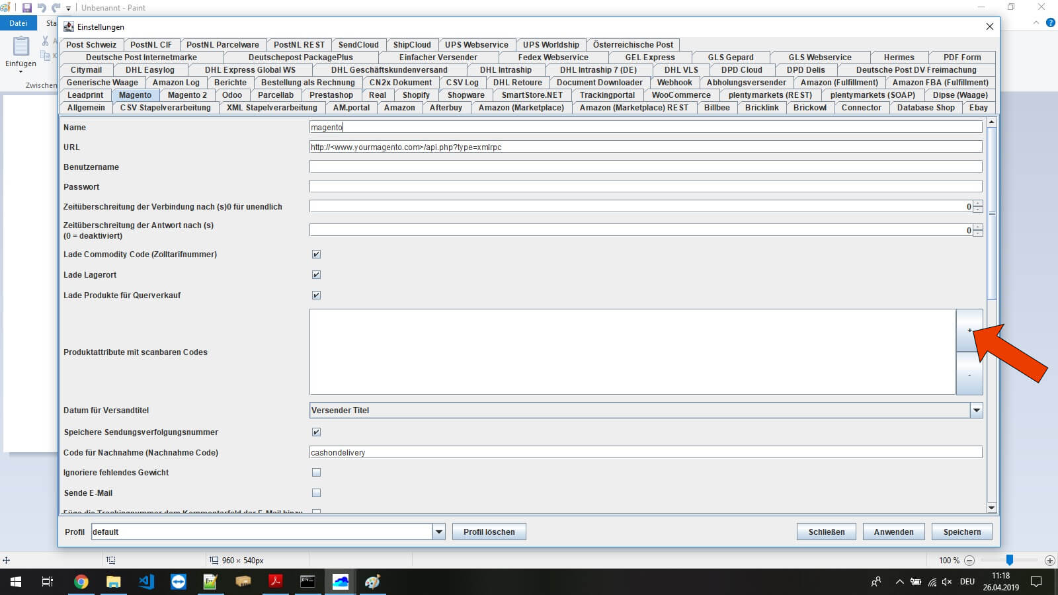Open File Explorer from the taskbar
Image resolution: width=1058 pixels, height=595 pixels.
(x=114, y=582)
